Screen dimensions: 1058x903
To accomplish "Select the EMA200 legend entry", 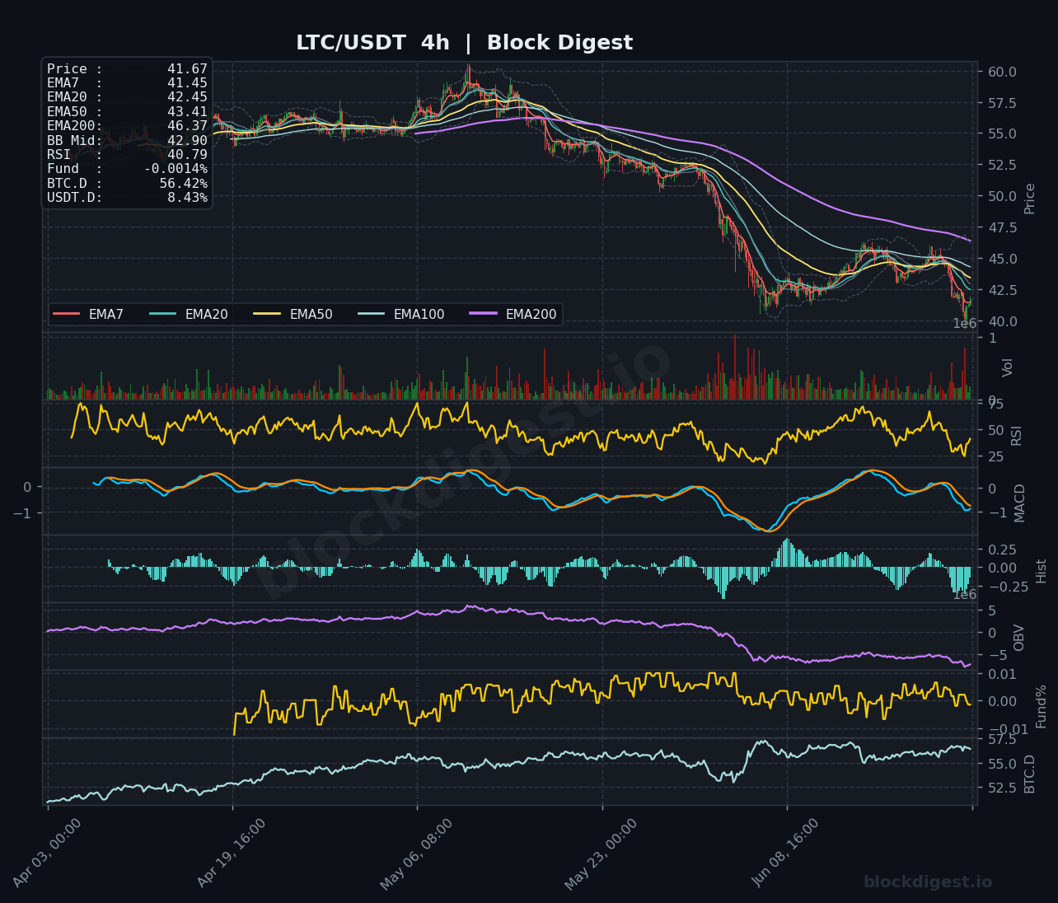I will tap(513, 314).
